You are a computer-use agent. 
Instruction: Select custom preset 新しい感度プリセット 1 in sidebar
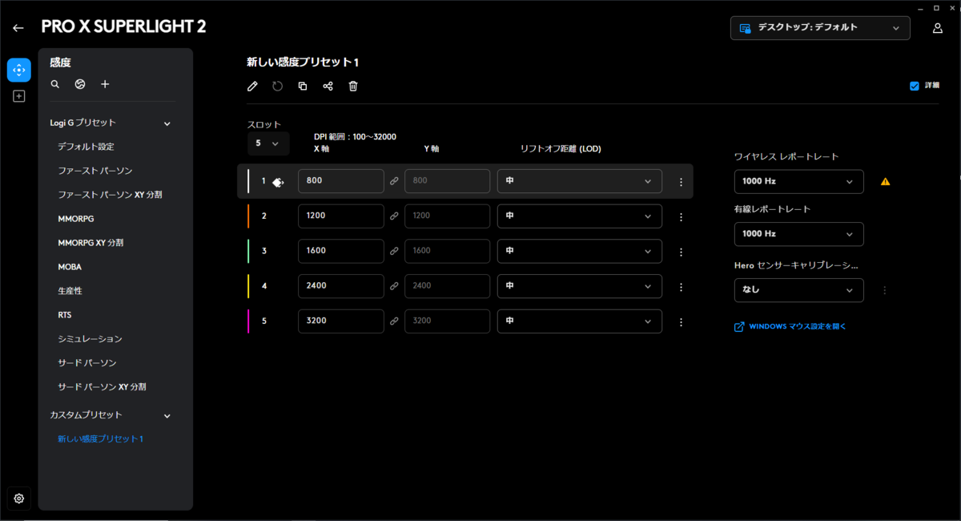(x=101, y=439)
